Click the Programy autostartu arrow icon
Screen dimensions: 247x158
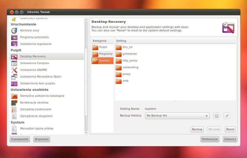point(14,37)
